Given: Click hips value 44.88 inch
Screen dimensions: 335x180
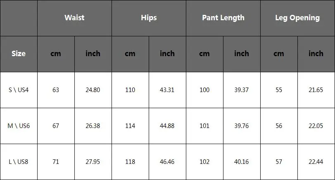Looking at the screenshot, I should pyautogui.click(x=167, y=126).
